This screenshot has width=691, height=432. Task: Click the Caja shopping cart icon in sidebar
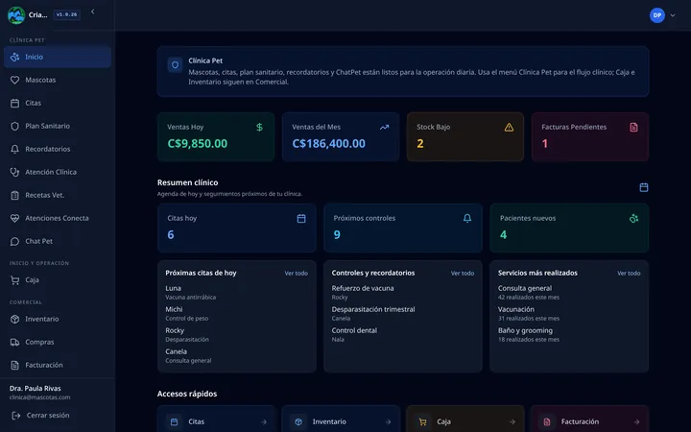coord(14,280)
